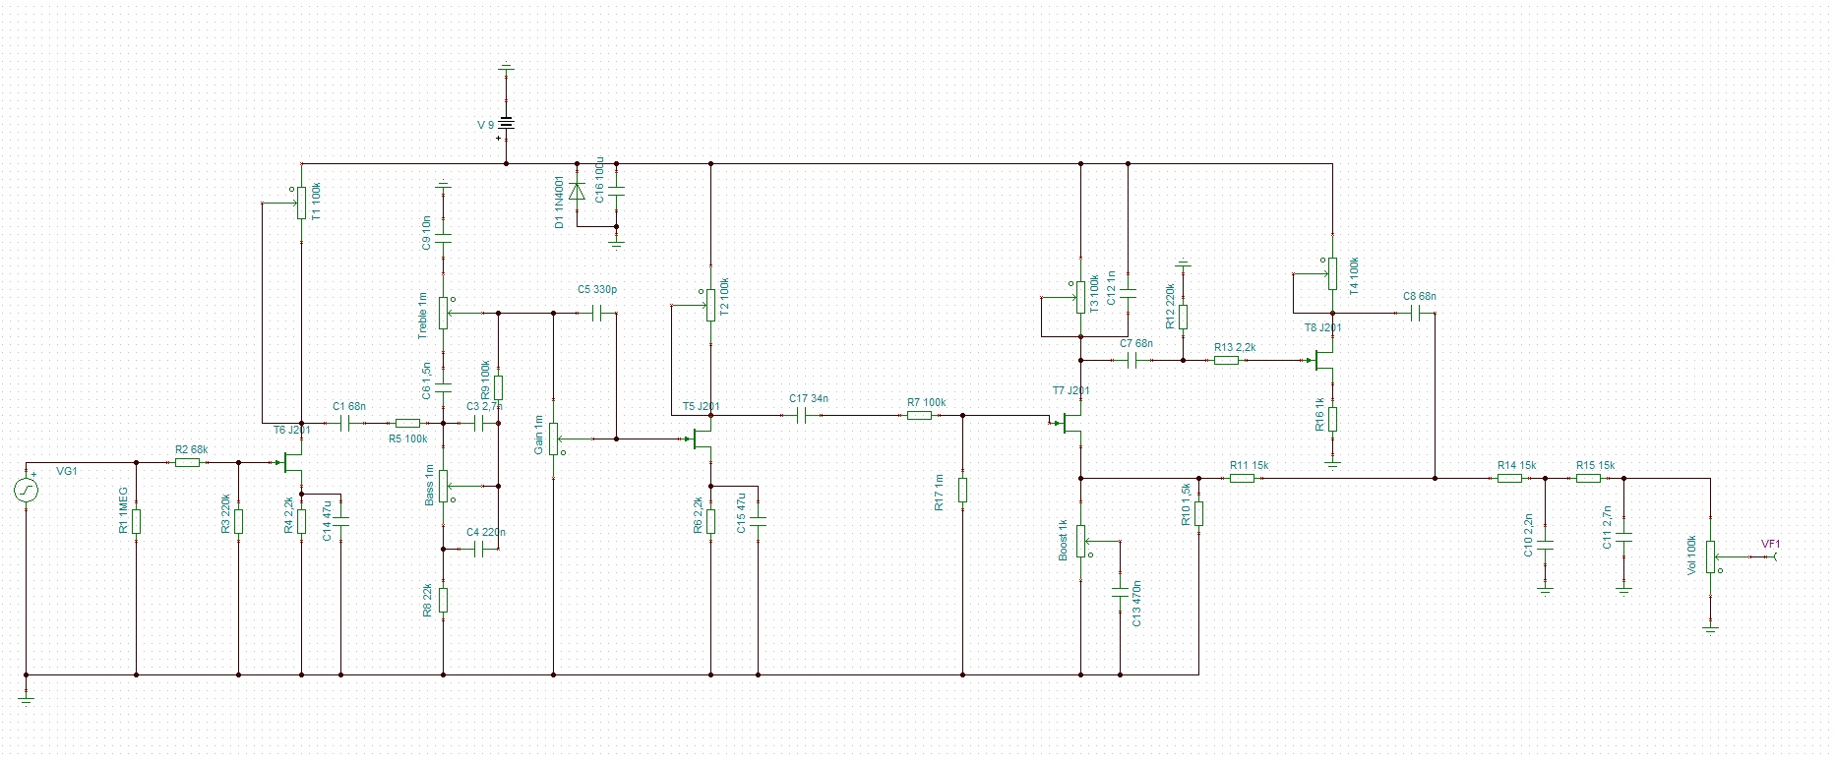Click the R1 1MEG resistor

tap(137, 521)
